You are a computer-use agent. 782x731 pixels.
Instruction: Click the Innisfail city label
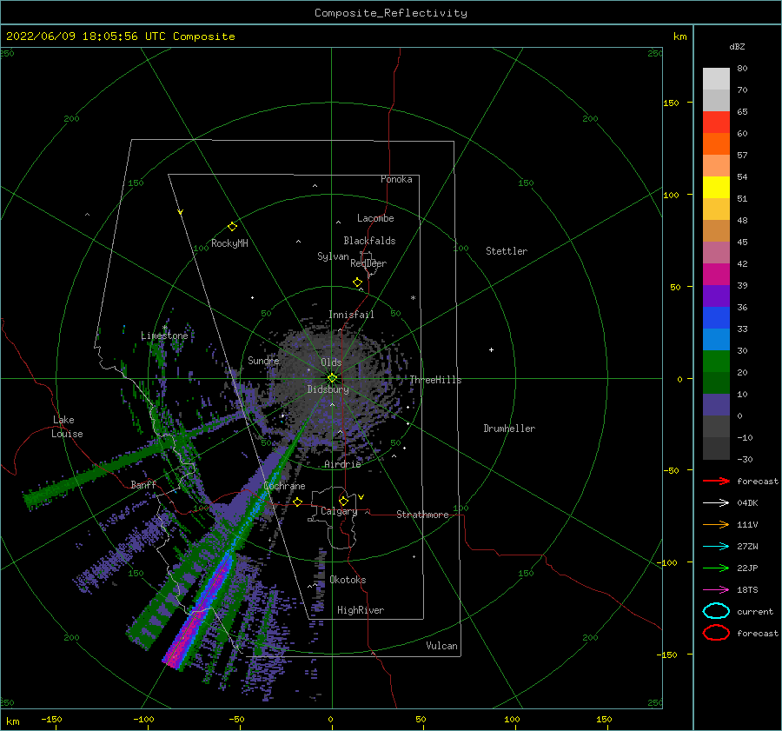[x=351, y=315]
